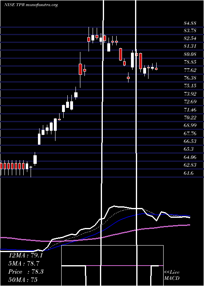The width and height of the screenshot is (204, 286).
Task: Select the 64.06 price label
Action: [x=190, y=157]
